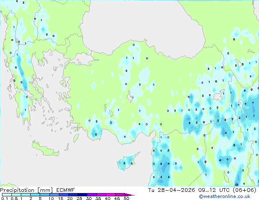Click the above-50 purple arrow legend tip

click(129, 195)
